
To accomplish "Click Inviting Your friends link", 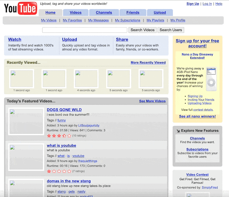I will click(201, 100).
